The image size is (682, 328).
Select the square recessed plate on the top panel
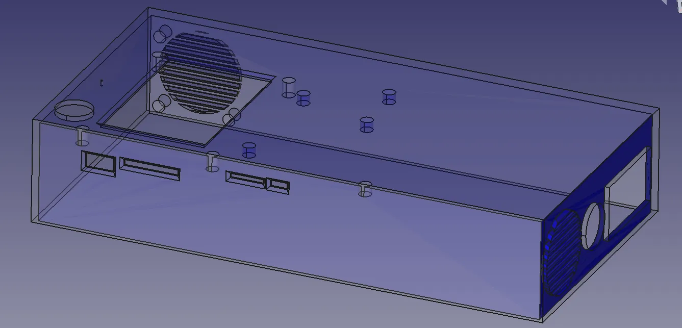click(186, 105)
